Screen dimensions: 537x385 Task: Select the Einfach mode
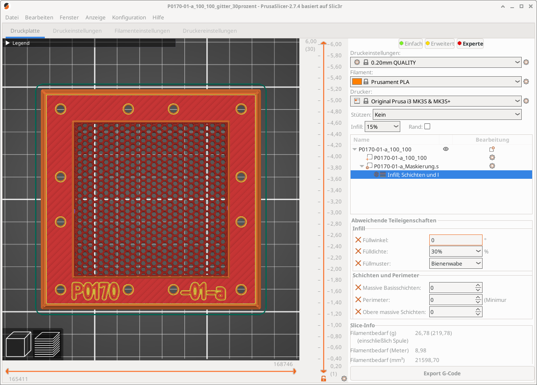(x=410, y=44)
